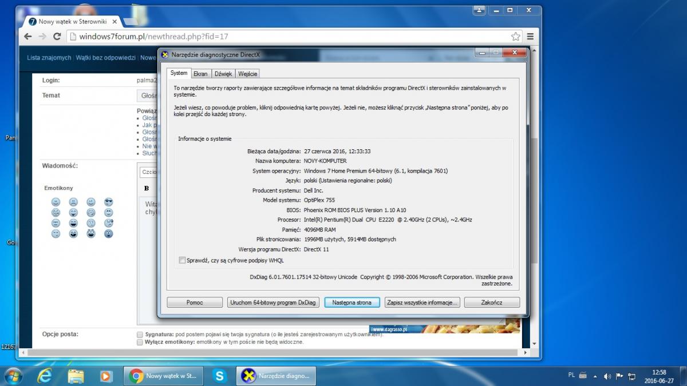687x386 pixels.
Task: Open Windows Media Player from the taskbar
Action: pos(106,375)
